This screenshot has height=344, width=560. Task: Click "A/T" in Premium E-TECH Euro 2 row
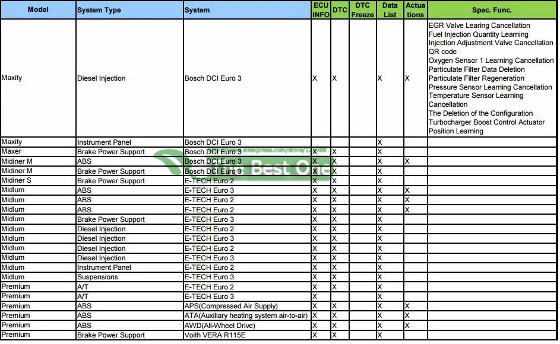pos(83,287)
